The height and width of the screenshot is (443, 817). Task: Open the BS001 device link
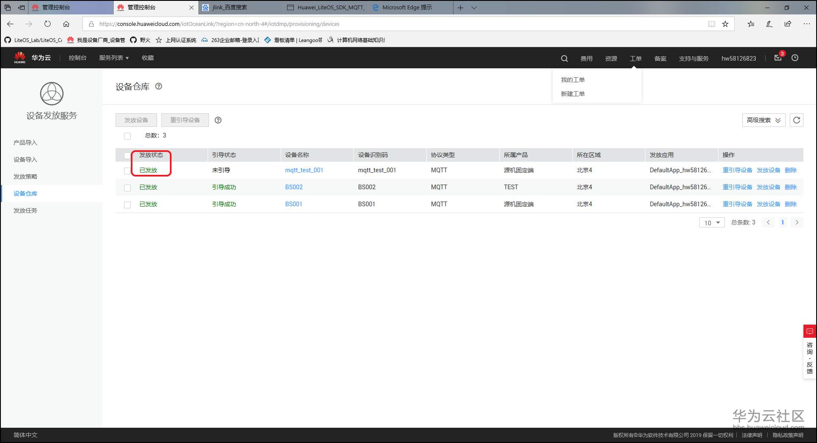click(x=293, y=204)
